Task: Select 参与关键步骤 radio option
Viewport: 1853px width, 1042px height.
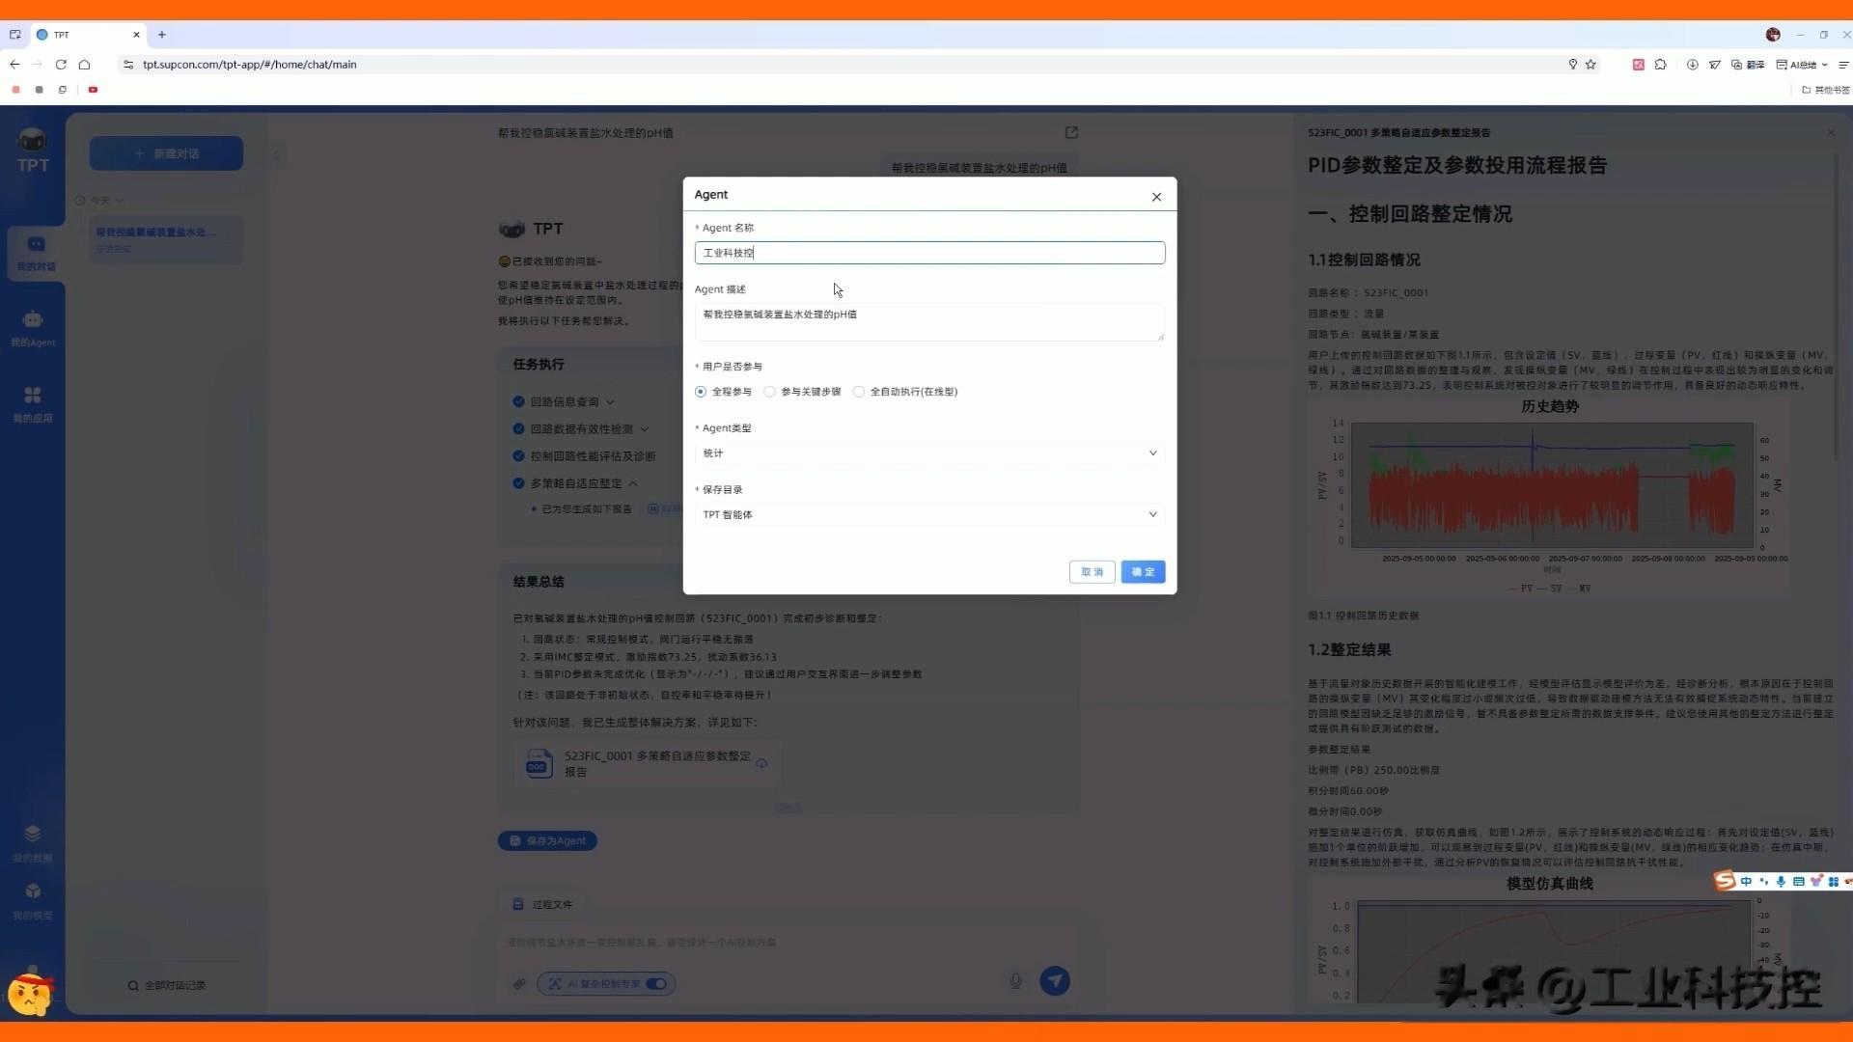Action: pyautogui.click(x=770, y=392)
